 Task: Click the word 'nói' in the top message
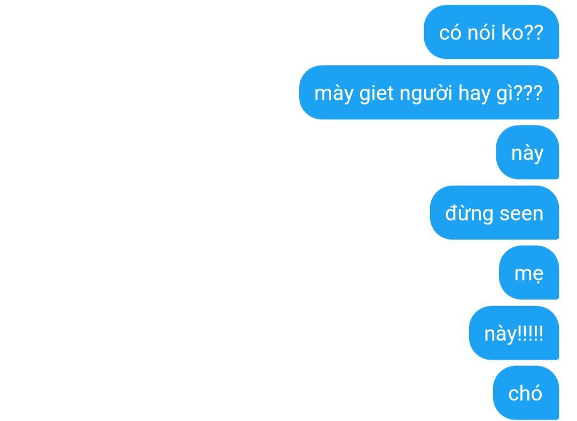point(481,33)
